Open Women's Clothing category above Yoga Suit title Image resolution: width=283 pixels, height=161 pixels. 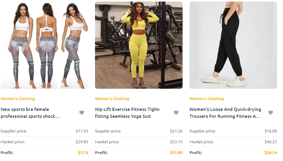[112, 99]
